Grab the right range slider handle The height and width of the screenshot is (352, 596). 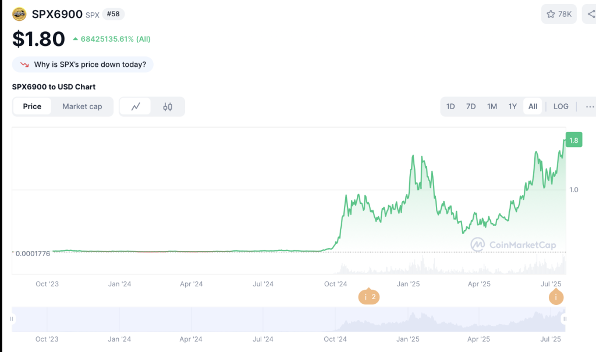(x=565, y=319)
